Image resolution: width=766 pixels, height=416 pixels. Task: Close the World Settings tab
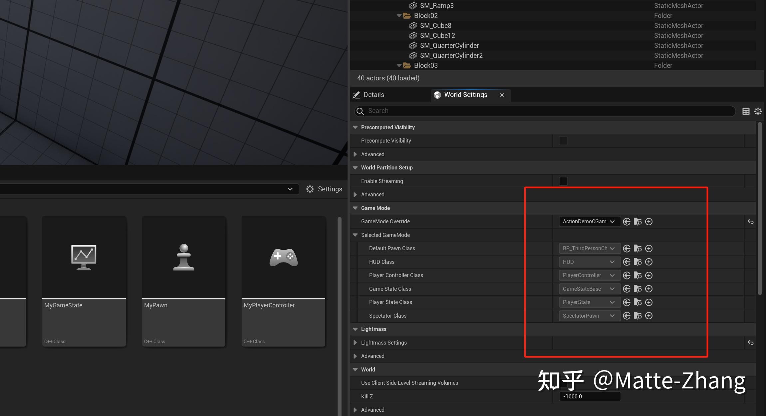coord(501,95)
